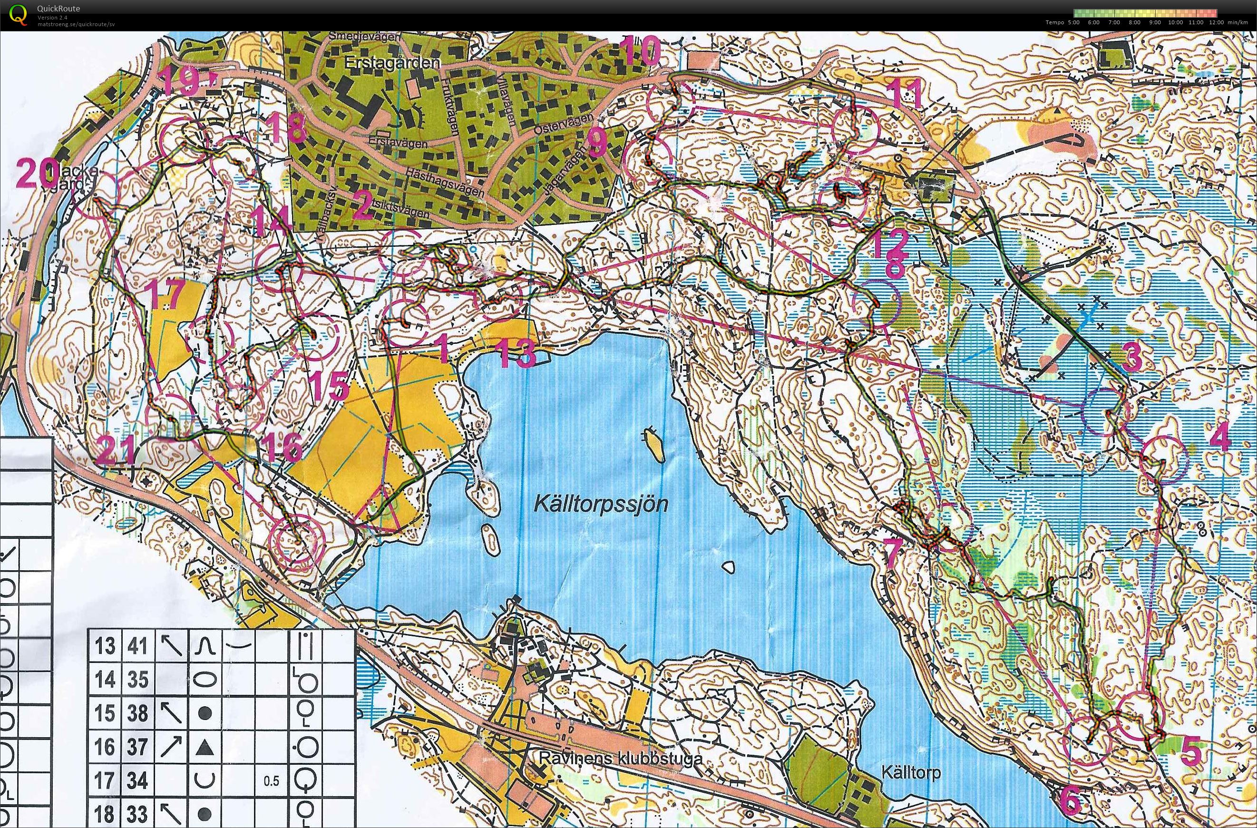
Task: Click the QuickRoute Q logo
Action: pyautogui.click(x=19, y=14)
